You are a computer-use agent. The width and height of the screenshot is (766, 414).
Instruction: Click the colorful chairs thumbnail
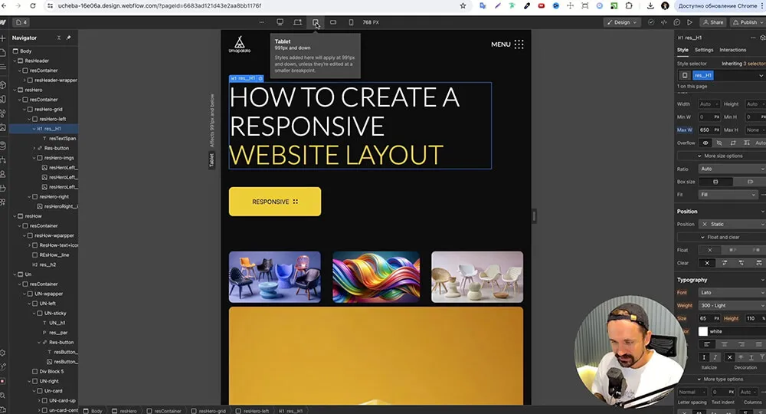point(274,277)
